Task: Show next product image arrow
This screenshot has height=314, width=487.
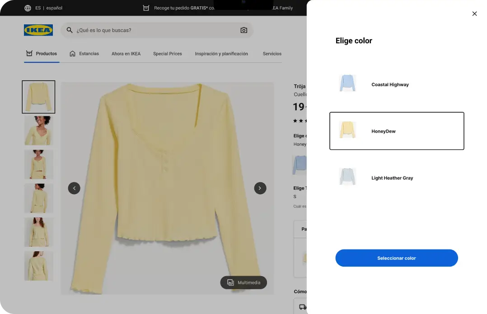Action: click(260, 188)
